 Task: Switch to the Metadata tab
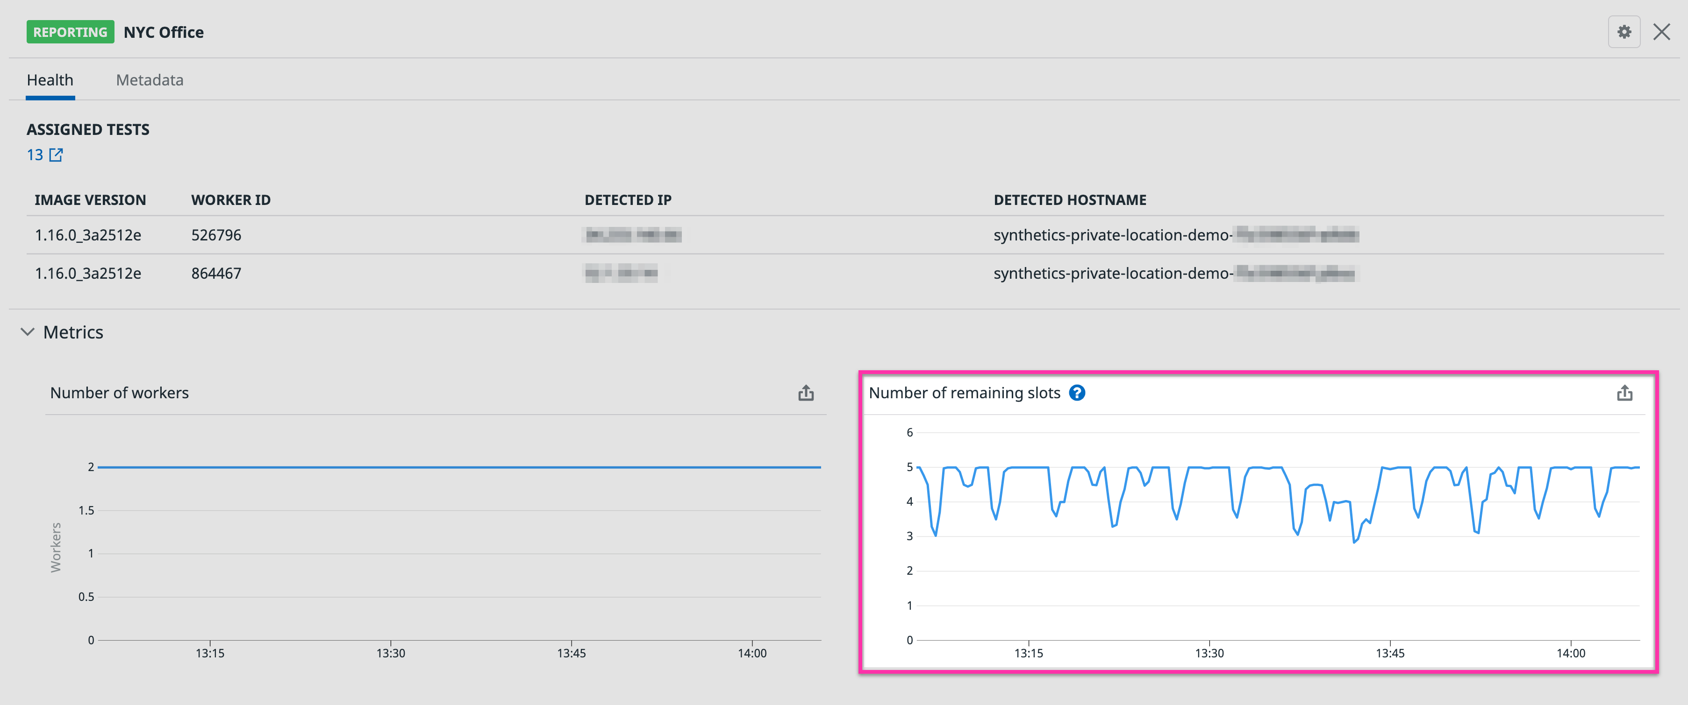(150, 79)
